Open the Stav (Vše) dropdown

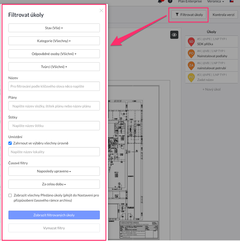pos(54,28)
